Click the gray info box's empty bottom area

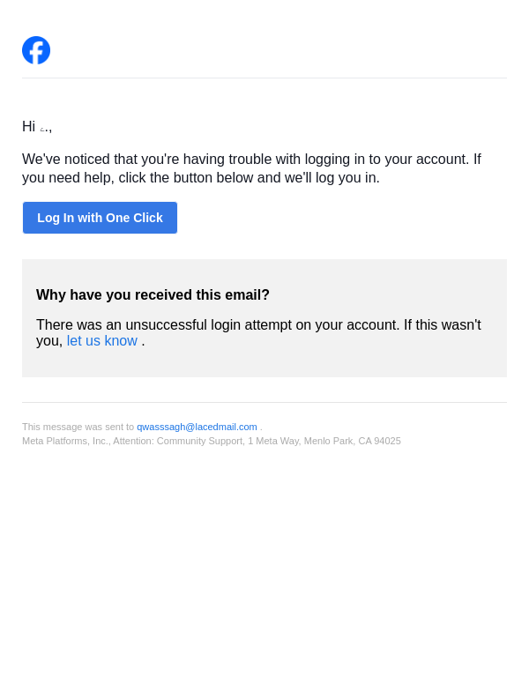tap(264, 365)
